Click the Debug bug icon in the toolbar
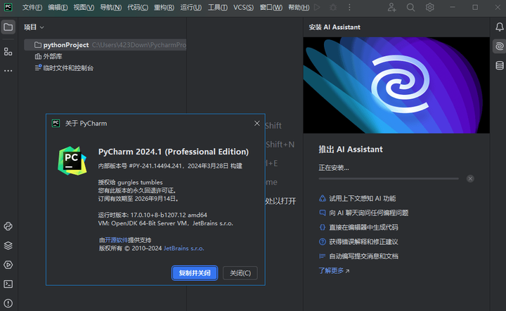Viewport: 506px width, 311px height. [333, 7]
